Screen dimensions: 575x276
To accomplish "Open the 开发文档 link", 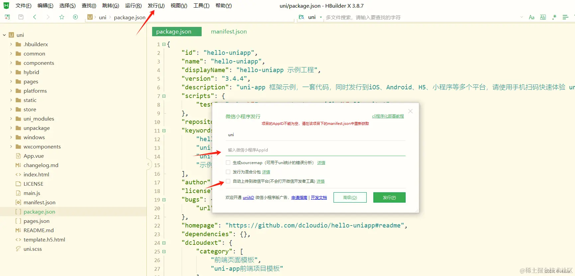I will (x=319, y=198).
